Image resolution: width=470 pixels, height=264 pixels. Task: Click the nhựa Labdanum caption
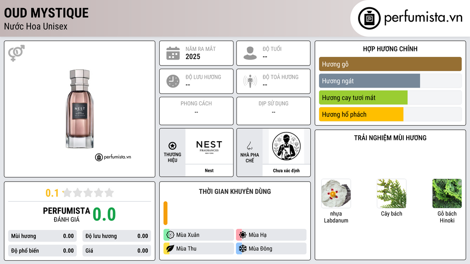[x=336, y=217]
